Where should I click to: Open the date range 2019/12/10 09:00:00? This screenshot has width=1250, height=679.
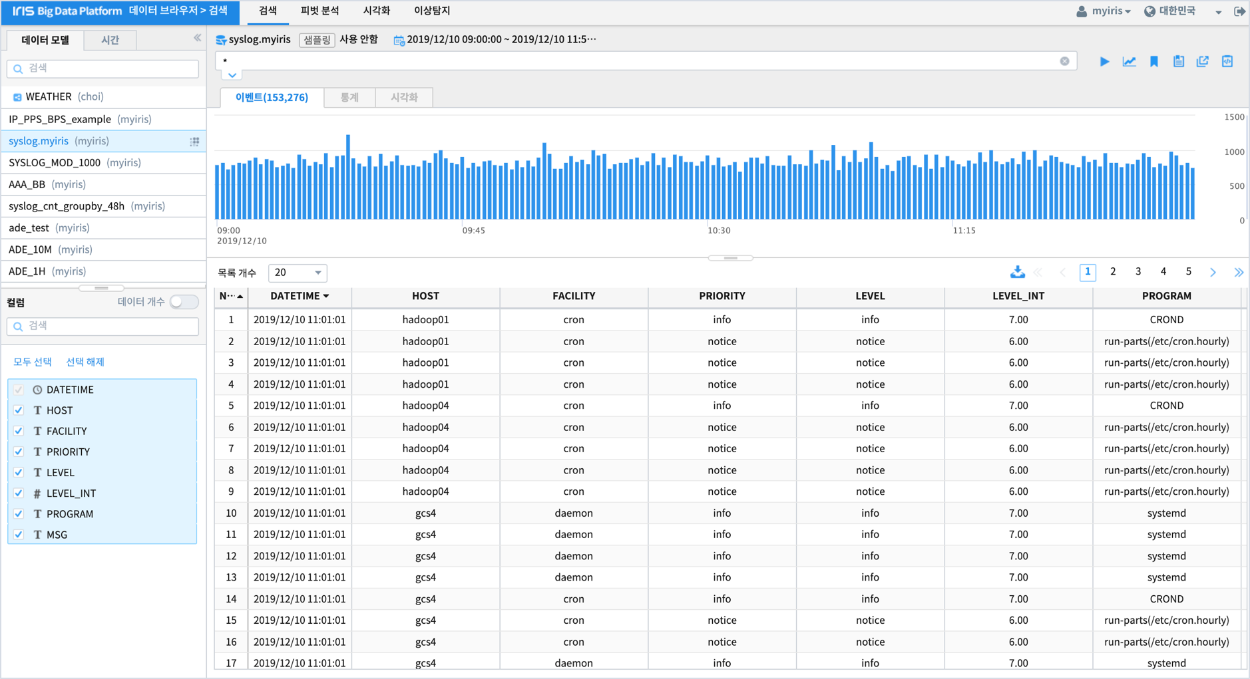coord(501,40)
